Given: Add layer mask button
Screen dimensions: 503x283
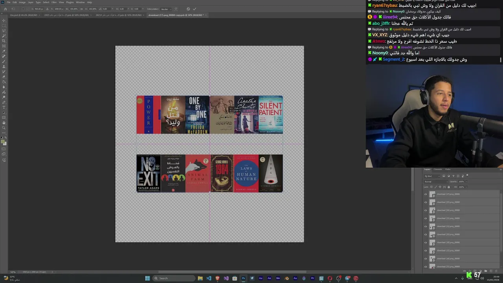Looking at the screenshot, I should (475, 271).
